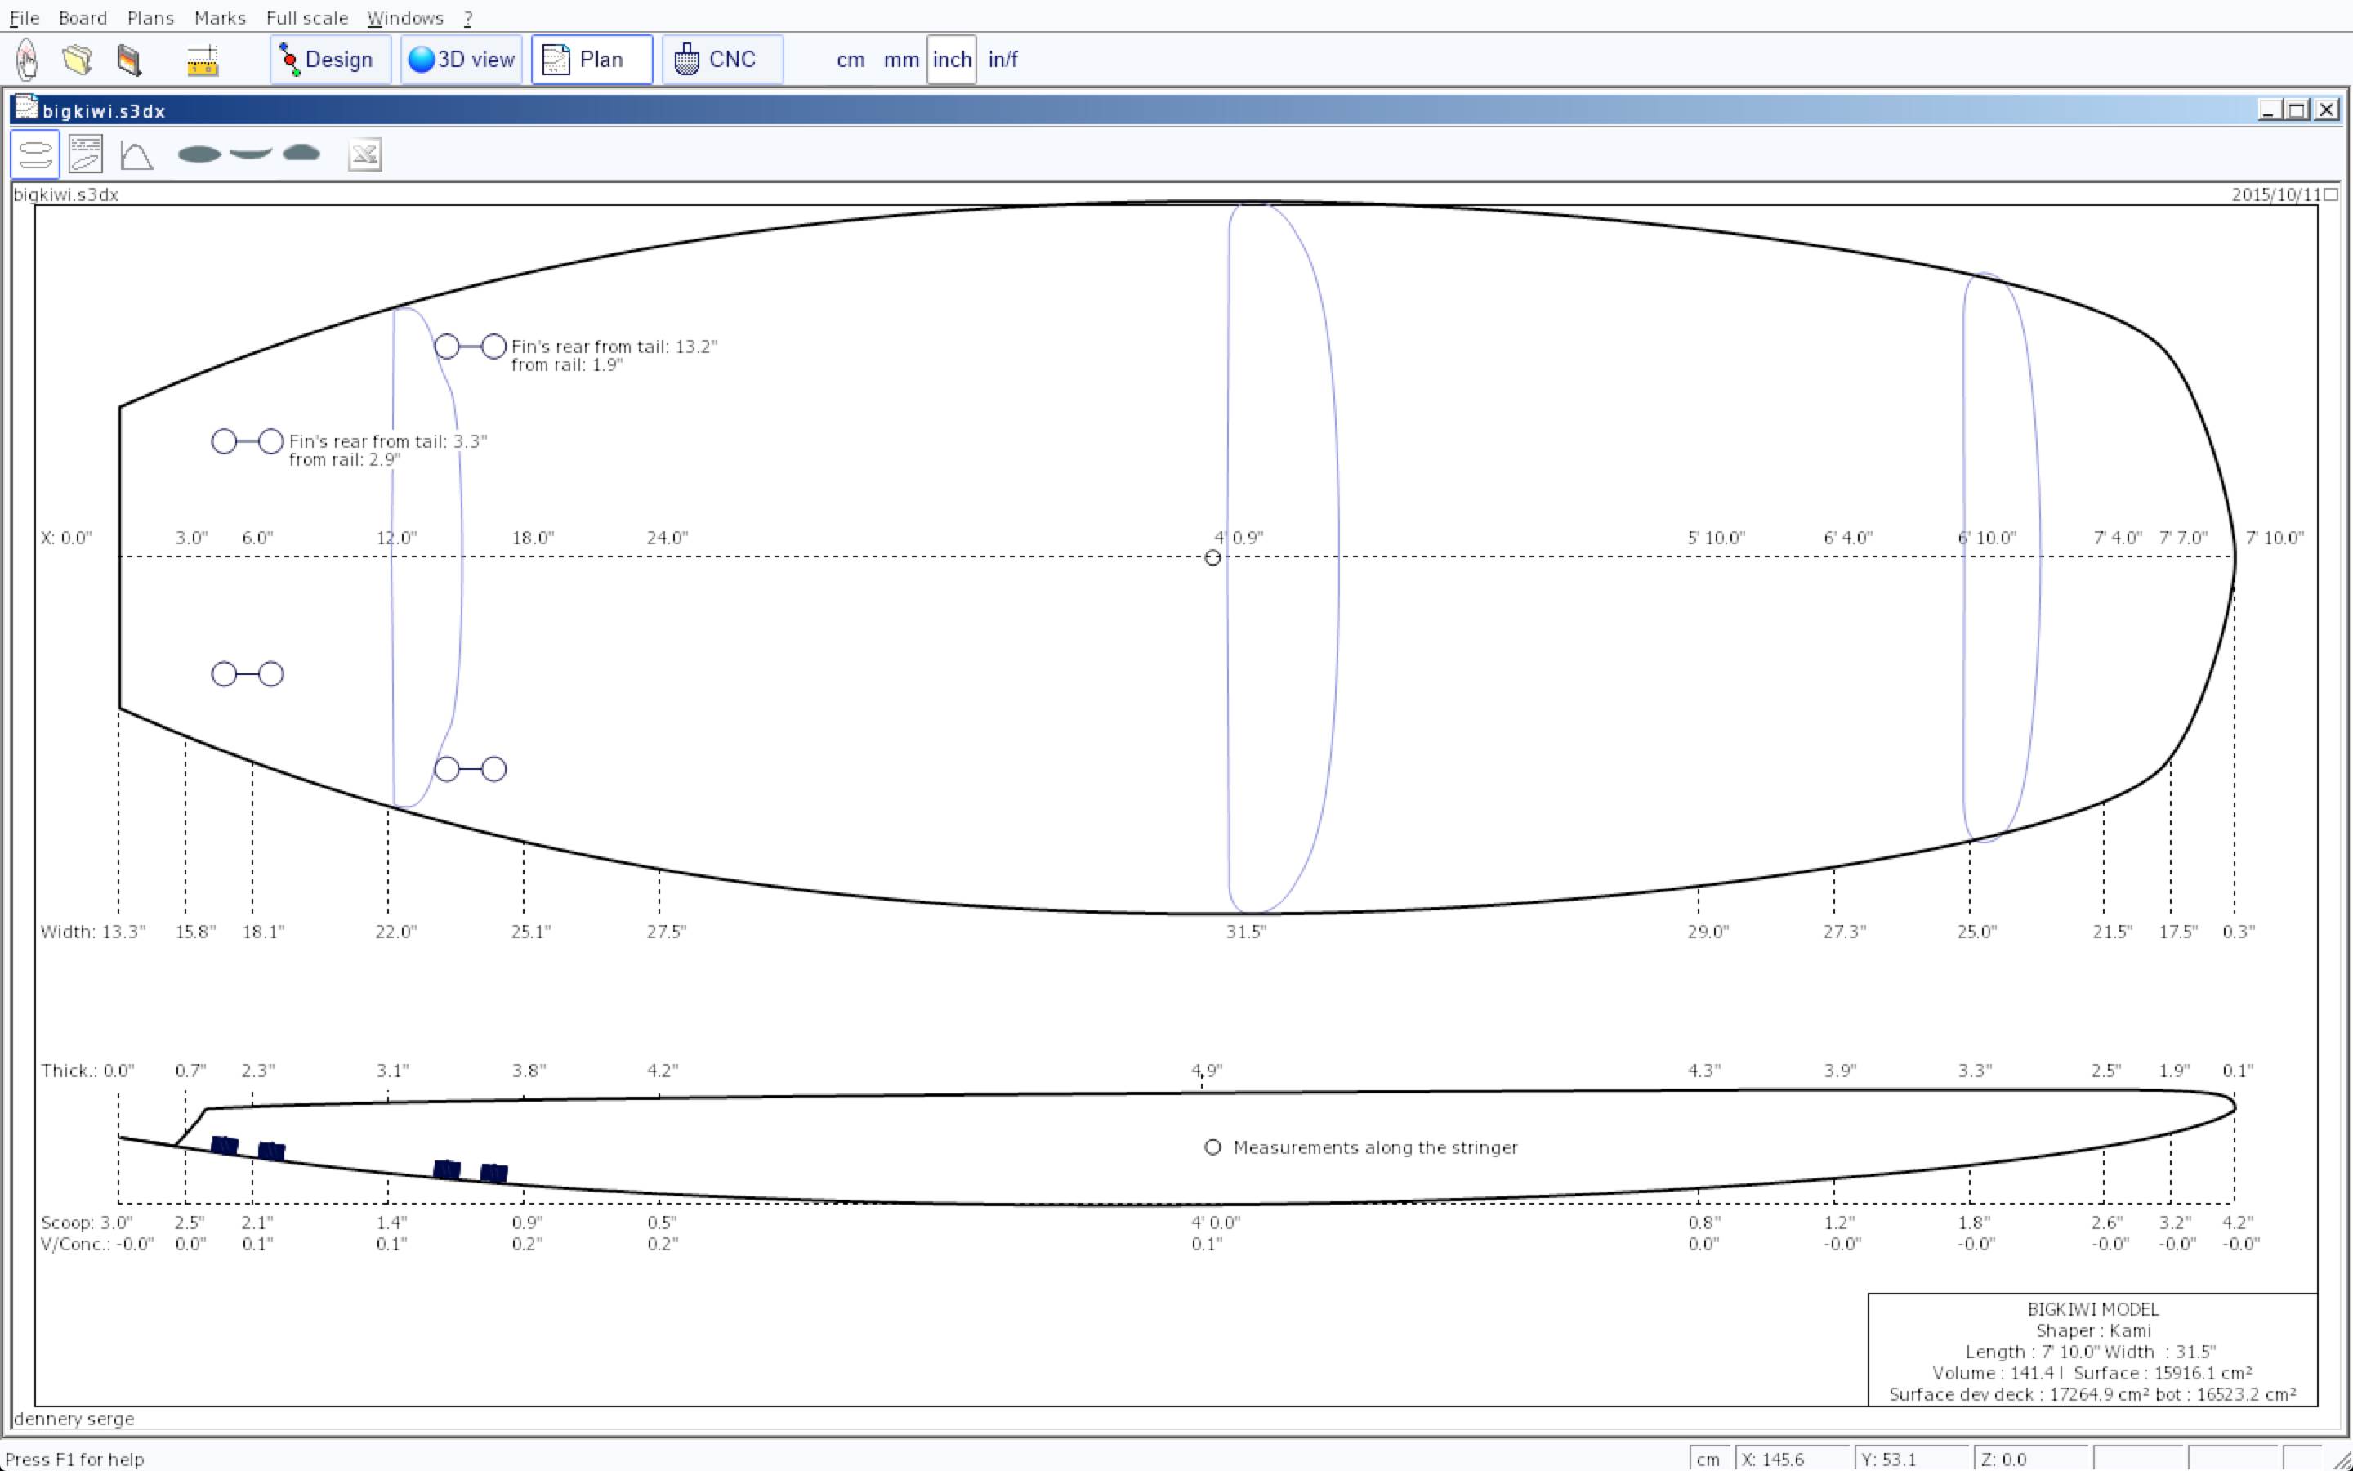This screenshot has height=1471, width=2353.
Task: Open the Board menu
Action: click(83, 17)
